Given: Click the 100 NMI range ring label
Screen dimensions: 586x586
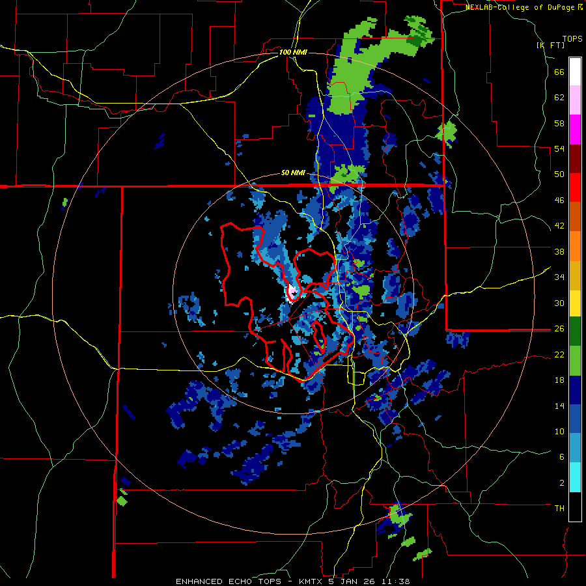Looking at the screenshot, I should [293, 52].
